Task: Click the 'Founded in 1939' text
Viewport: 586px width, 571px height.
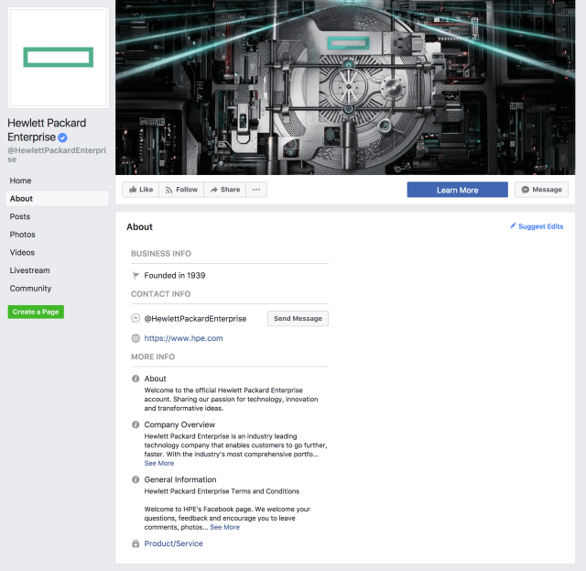Action: tap(175, 276)
